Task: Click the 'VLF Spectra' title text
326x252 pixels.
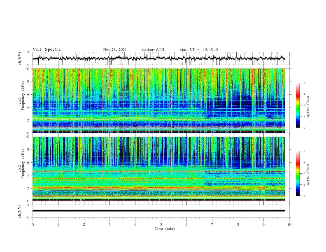Action: (x=47, y=49)
